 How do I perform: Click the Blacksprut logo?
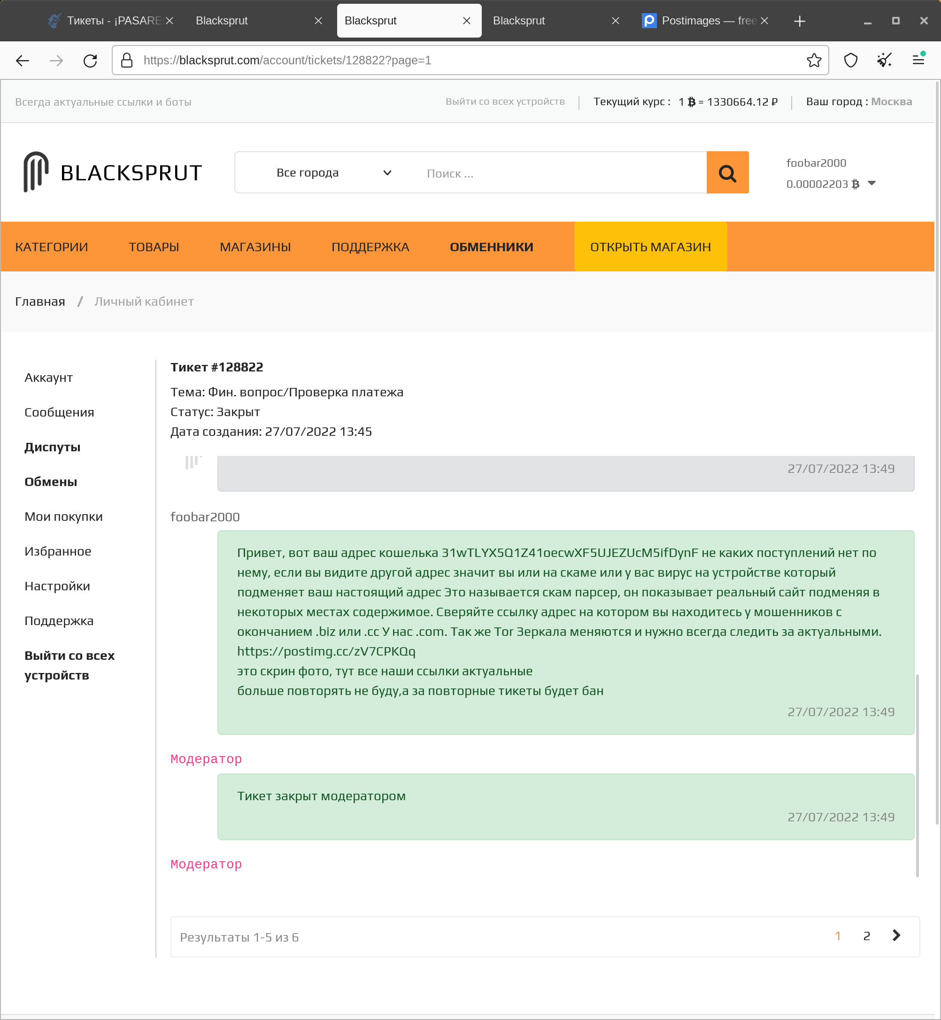tap(113, 172)
